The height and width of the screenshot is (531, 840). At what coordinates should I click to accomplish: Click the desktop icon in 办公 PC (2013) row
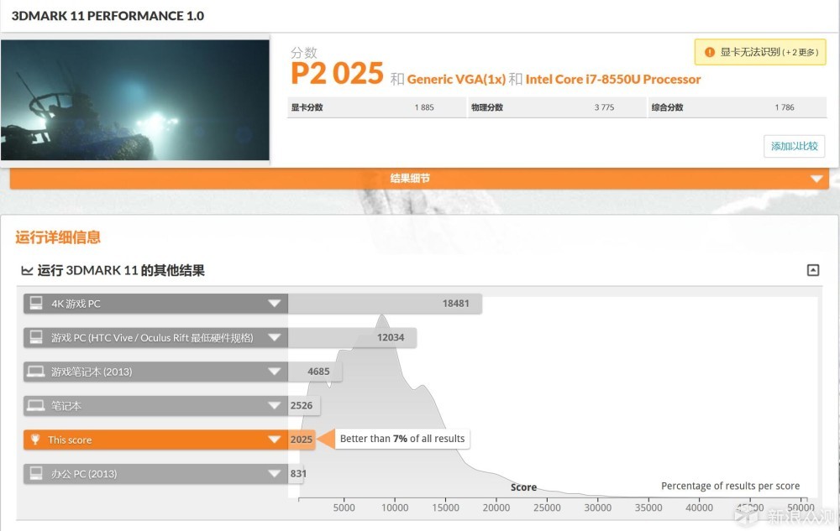(36, 473)
